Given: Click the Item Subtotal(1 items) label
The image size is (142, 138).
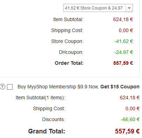Looking at the screenshot, I should (40, 98).
